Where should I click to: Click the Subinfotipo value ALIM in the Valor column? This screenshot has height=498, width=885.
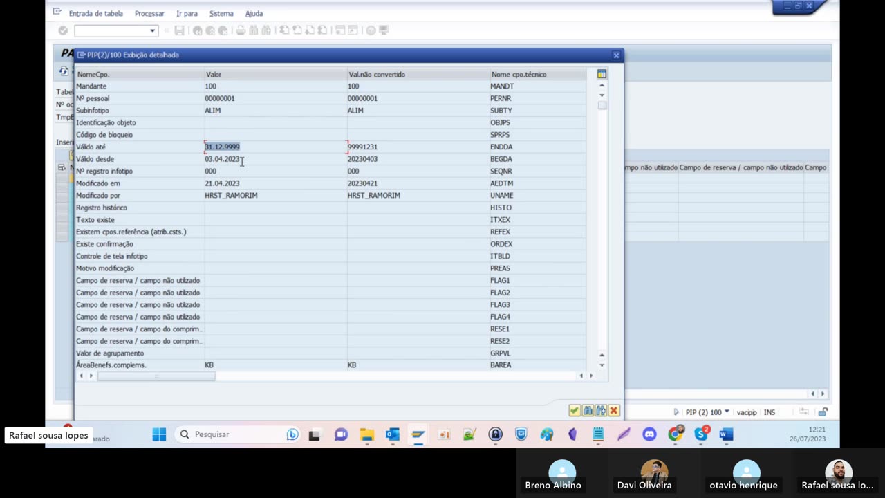212,111
